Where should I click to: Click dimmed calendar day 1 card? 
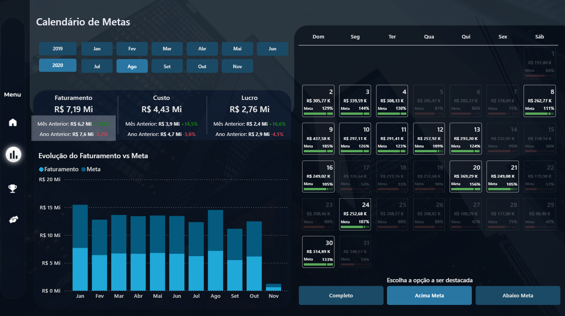pos(540,63)
